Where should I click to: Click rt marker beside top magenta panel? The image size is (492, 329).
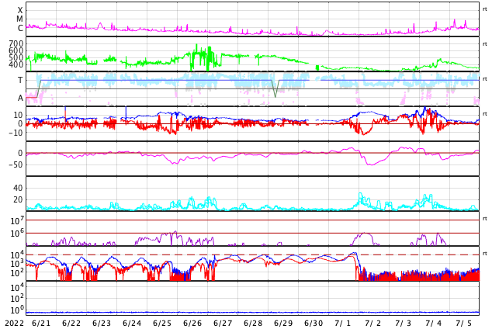coord(485,9)
